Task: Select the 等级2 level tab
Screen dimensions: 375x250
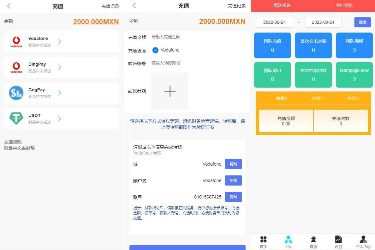Action: (x=317, y=98)
